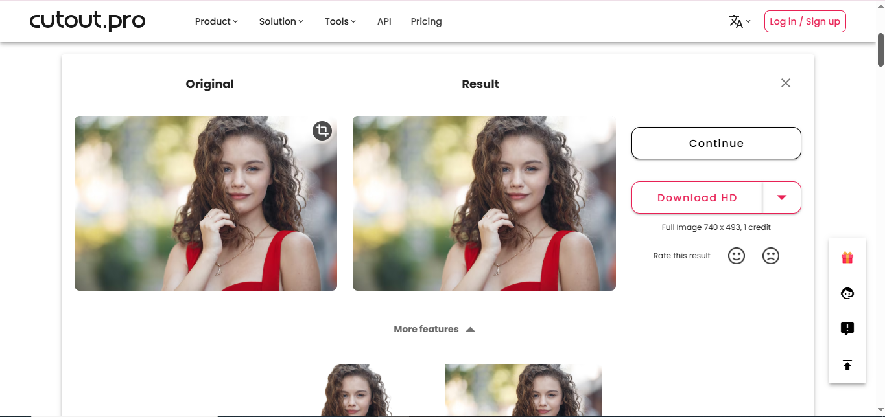Give negative feedback on this result

click(770, 255)
